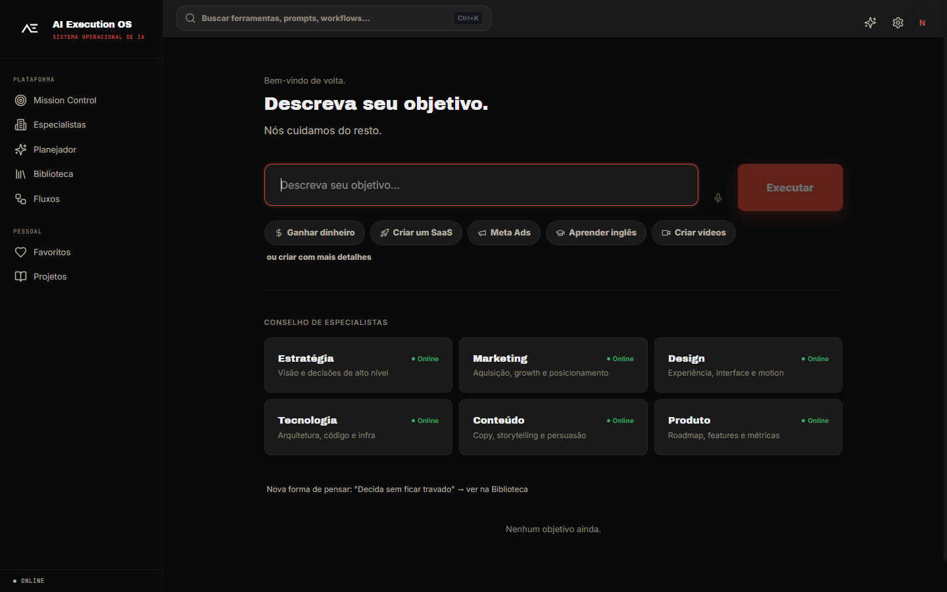Click the graduation cap icon on Aprender inglês
Screen dimensions: 947x592
coord(560,233)
